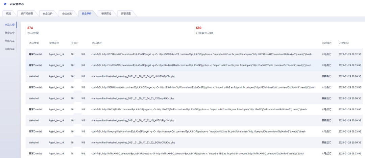Select the 安全威胁 tab

[67, 14]
